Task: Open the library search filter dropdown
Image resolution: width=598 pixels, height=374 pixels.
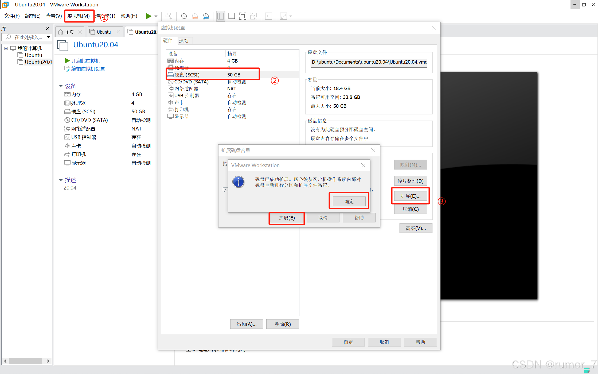Action: [48, 37]
